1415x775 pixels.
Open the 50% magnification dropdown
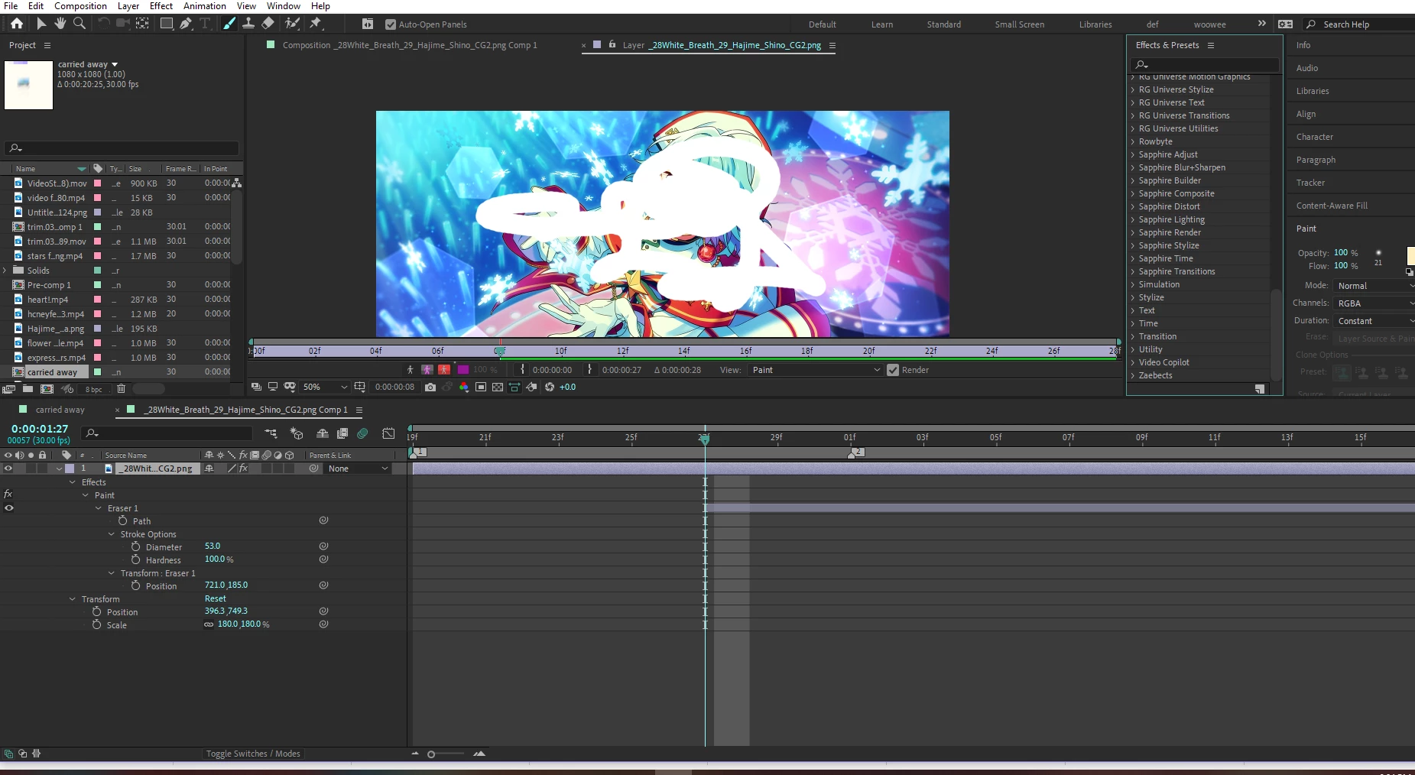(325, 387)
